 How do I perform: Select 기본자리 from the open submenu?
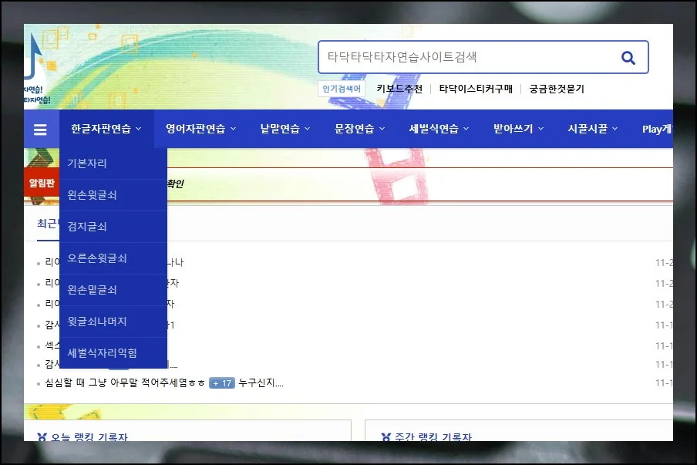[87, 163]
